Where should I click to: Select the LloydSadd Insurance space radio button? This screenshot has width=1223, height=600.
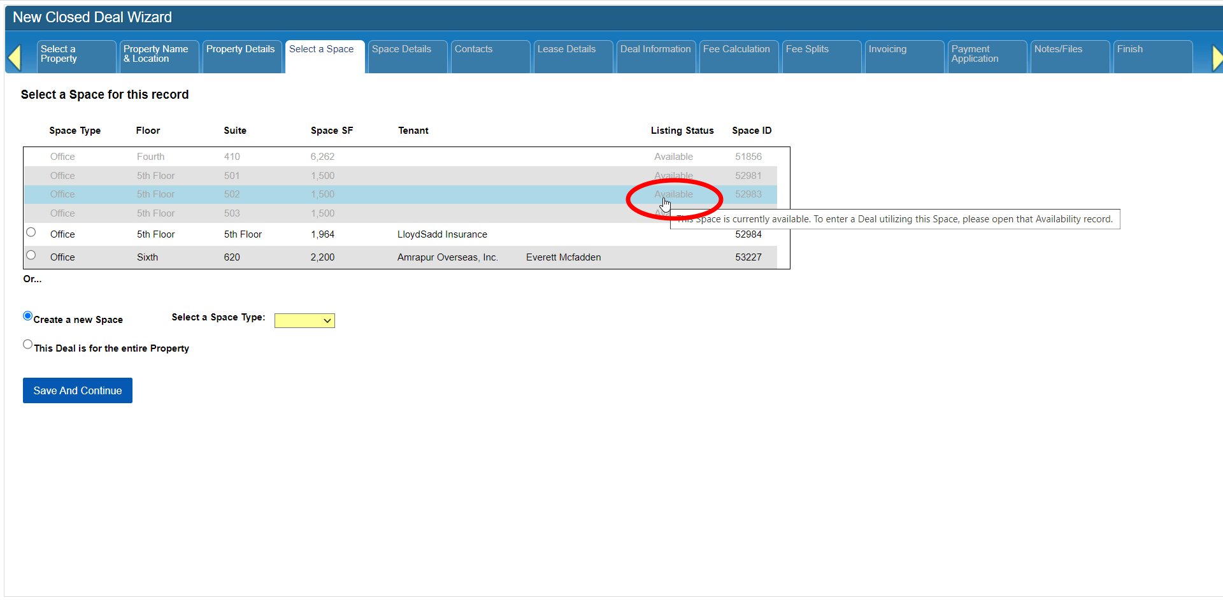pos(31,232)
